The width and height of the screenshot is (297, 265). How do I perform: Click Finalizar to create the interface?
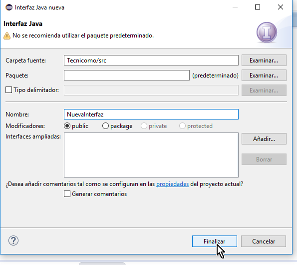[x=215, y=241]
